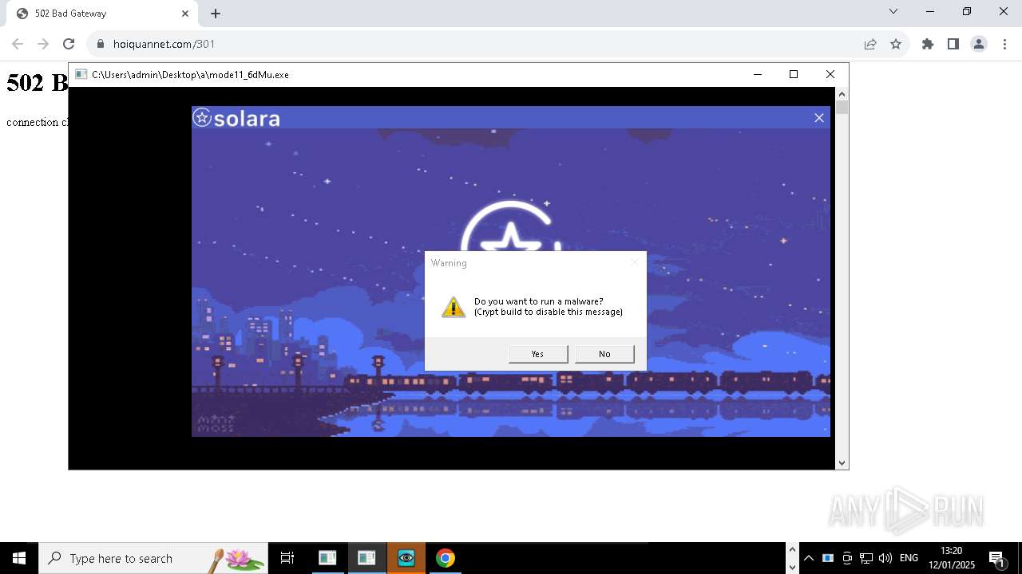Close the Solara splash window
1022x574 pixels.
pos(818,118)
